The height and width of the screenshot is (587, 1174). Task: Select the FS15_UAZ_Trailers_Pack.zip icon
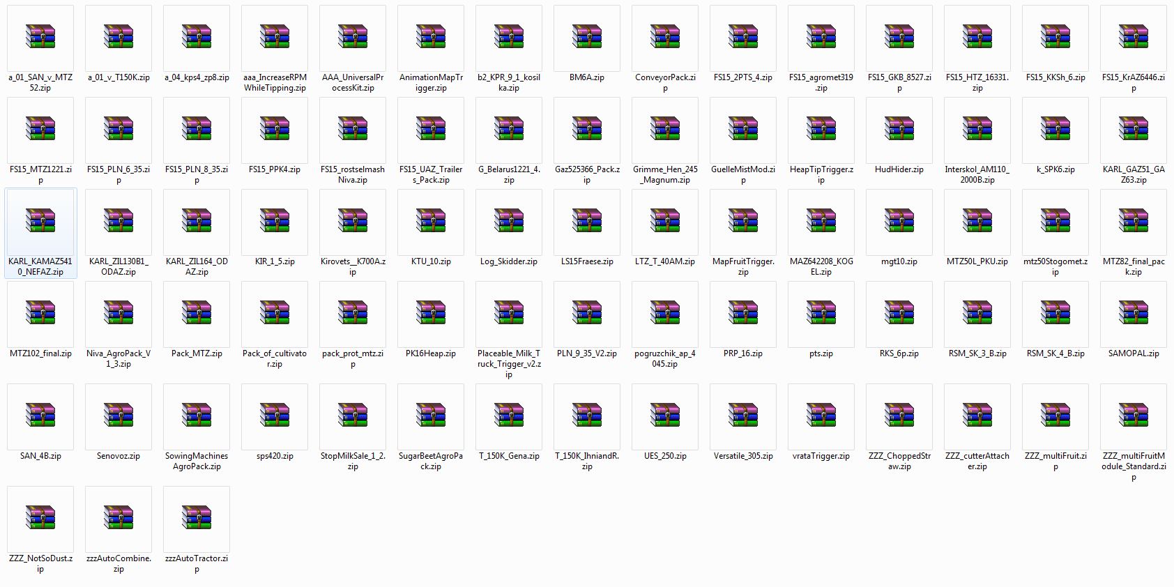click(x=431, y=129)
